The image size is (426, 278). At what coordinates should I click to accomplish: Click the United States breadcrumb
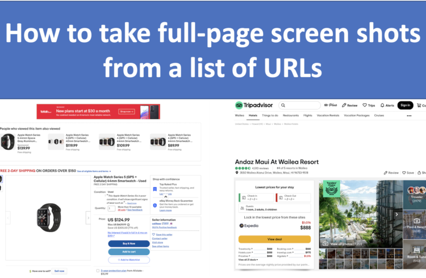[x=242, y=124]
